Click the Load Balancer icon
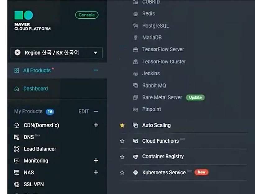This screenshot has width=255, height=194. [x=17, y=149]
